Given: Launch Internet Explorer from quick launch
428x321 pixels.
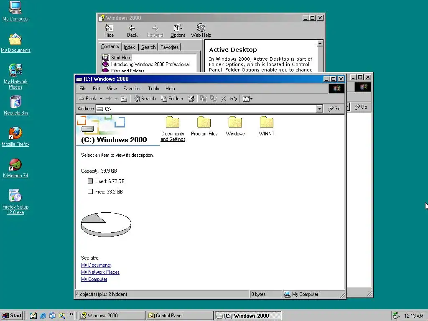Looking at the screenshot, I should pyautogui.click(x=43, y=316).
